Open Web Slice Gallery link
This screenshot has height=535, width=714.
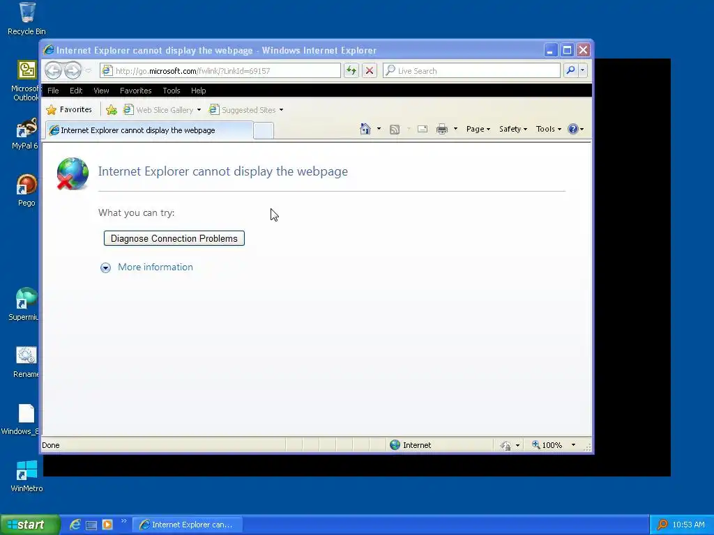click(x=158, y=109)
